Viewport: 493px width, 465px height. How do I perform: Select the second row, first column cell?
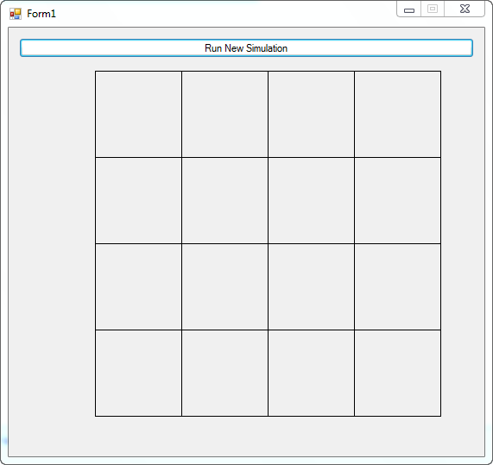coord(139,201)
